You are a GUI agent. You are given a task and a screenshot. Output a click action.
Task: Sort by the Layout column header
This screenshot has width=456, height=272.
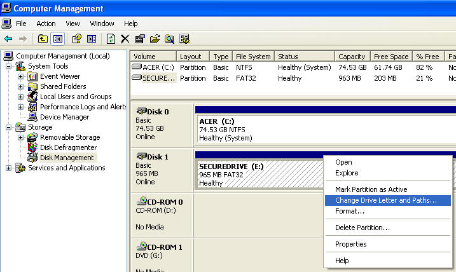(x=193, y=57)
